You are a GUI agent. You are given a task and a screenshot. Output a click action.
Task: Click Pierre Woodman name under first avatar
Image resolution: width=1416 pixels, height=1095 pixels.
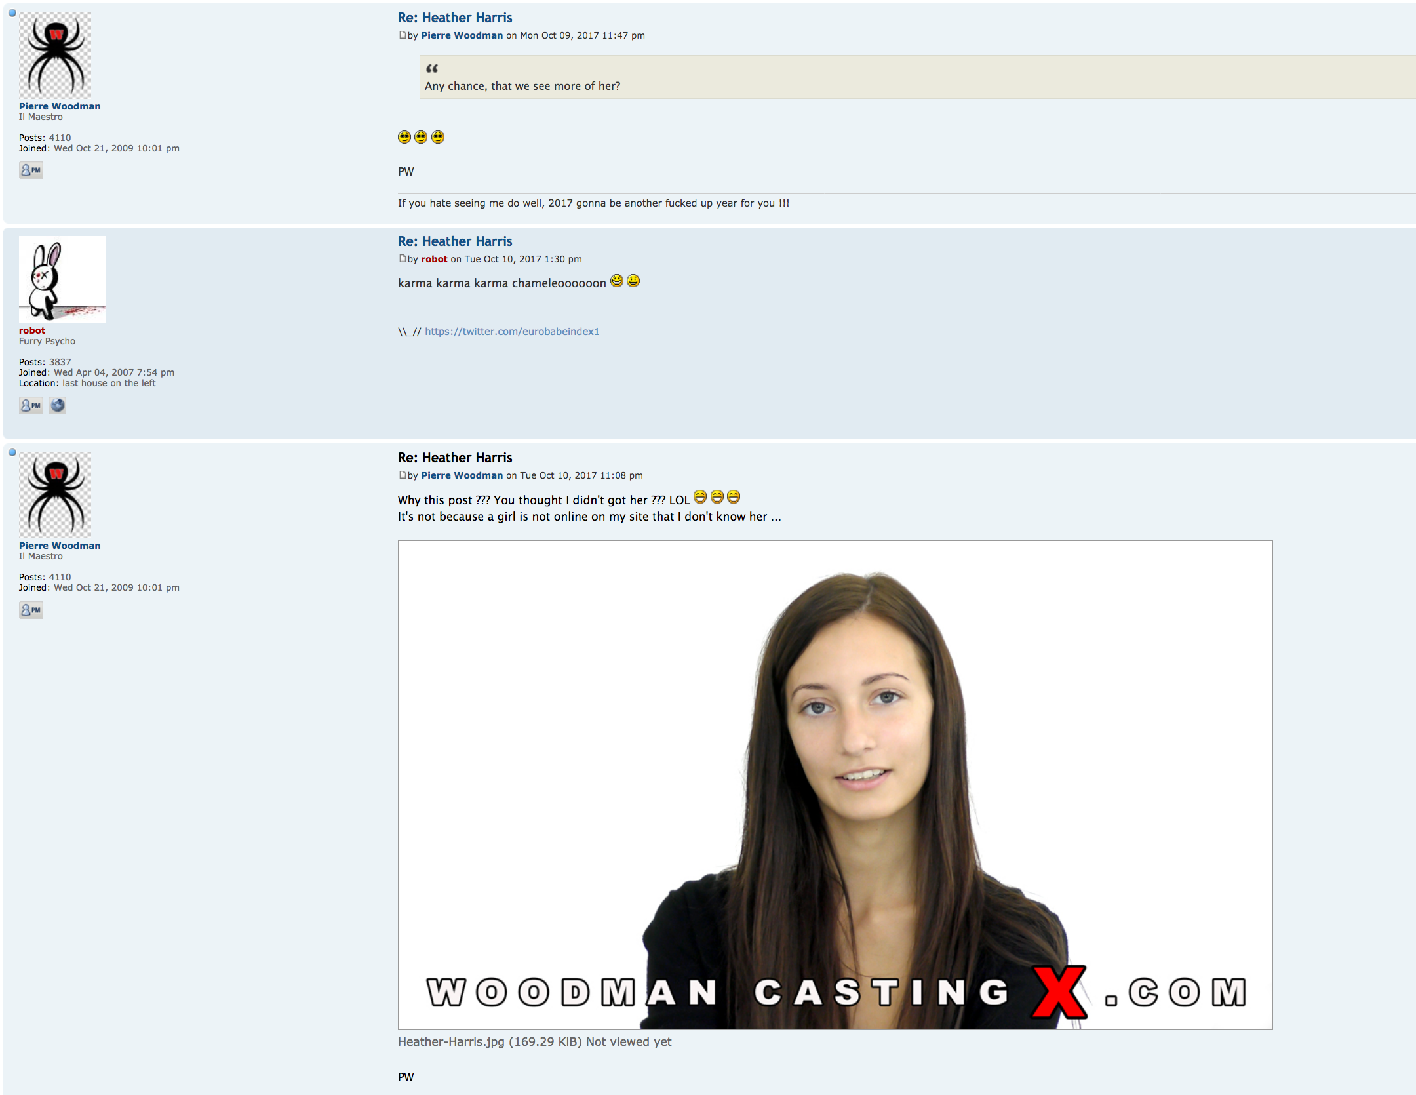(x=60, y=106)
